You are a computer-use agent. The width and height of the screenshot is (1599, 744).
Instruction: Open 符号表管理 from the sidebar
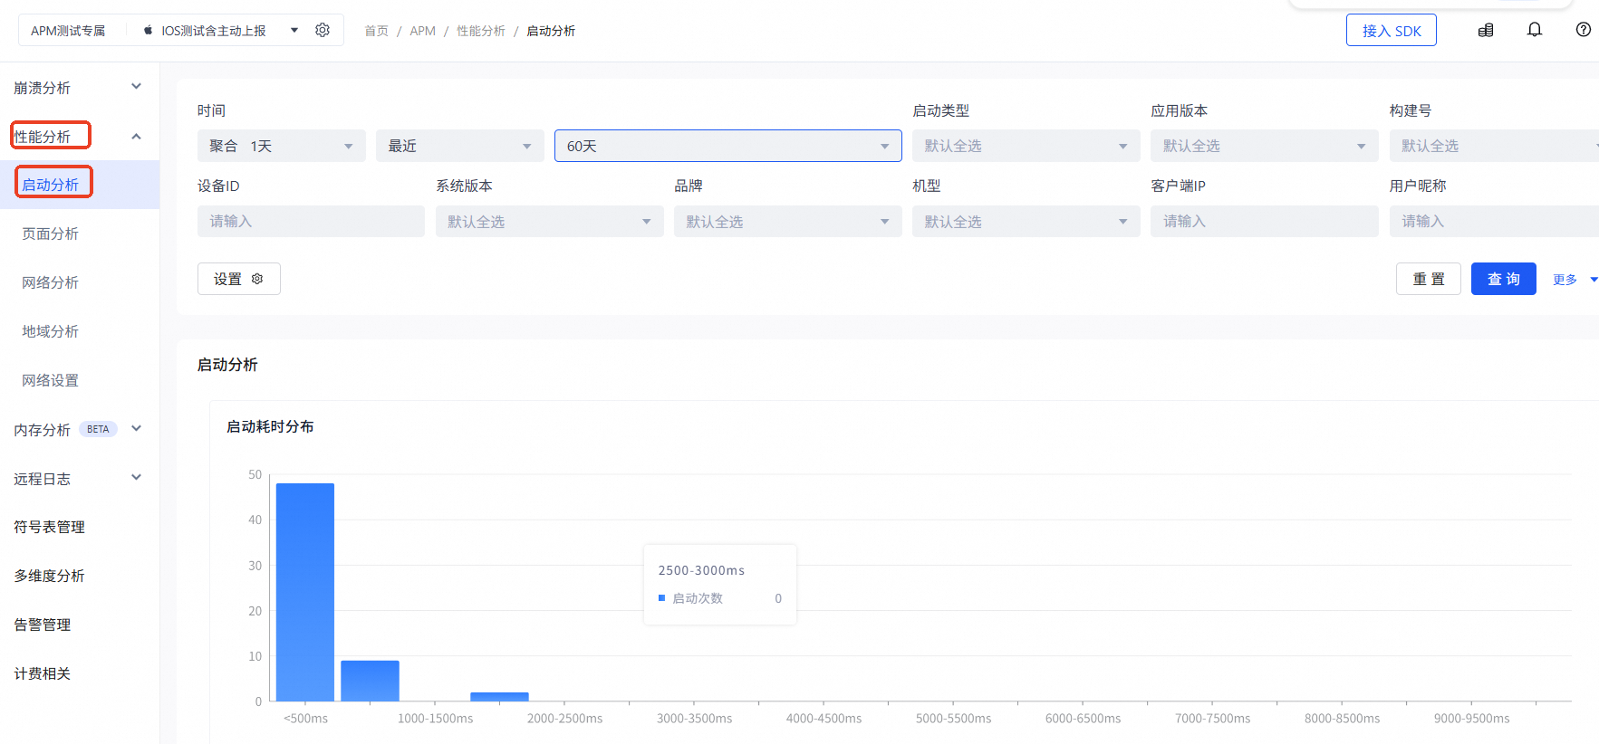click(50, 527)
